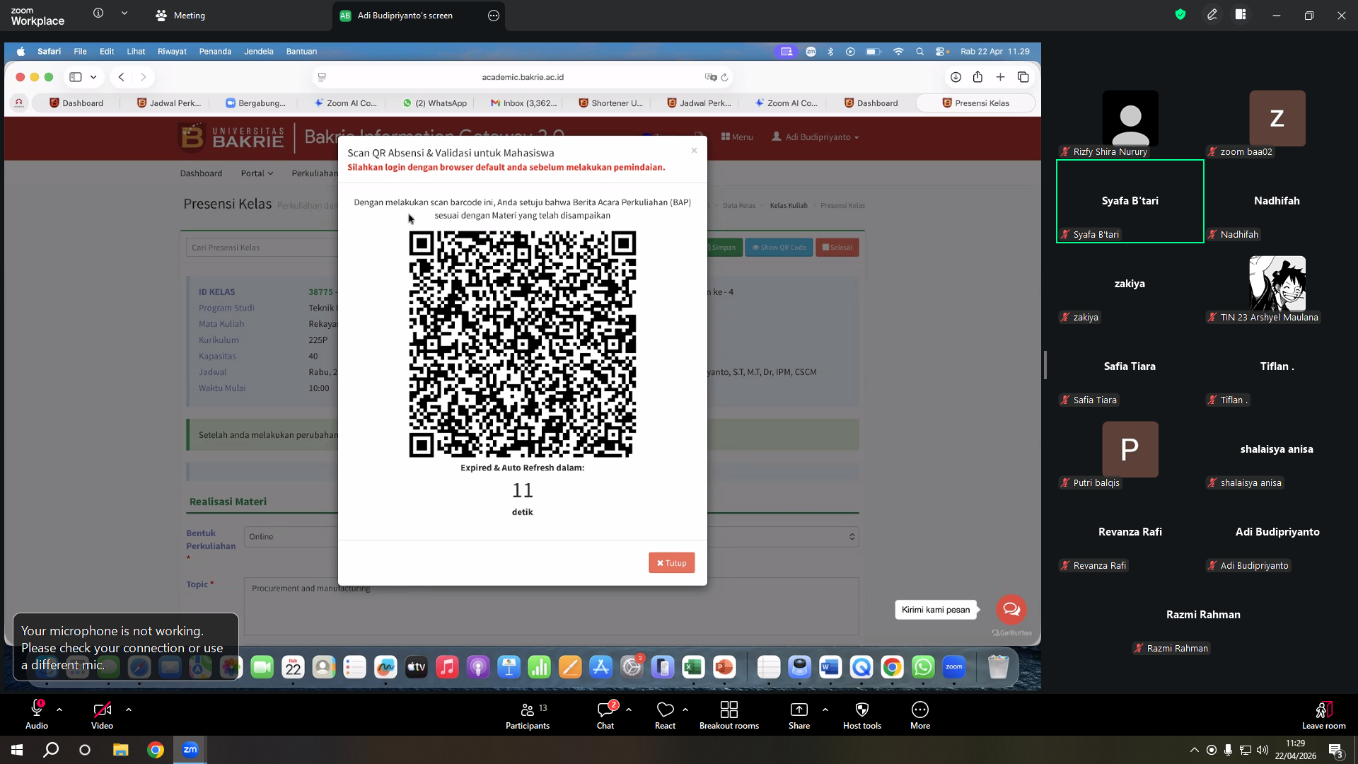Click the Menu link in the Bakrie header
Image resolution: width=1358 pixels, height=764 pixels.
pyautogui.click(x=737, y=137)
